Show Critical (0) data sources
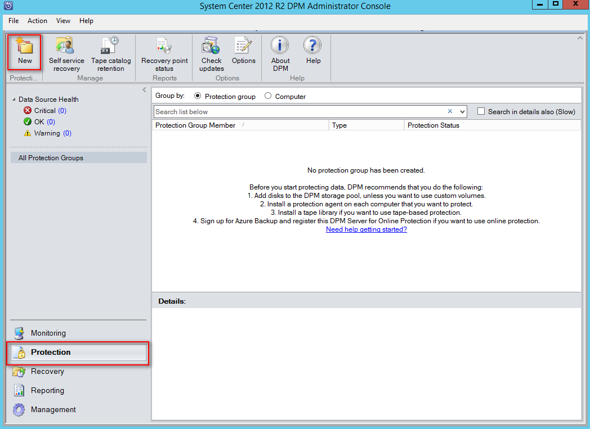590x429 pixels. [50, 110]
